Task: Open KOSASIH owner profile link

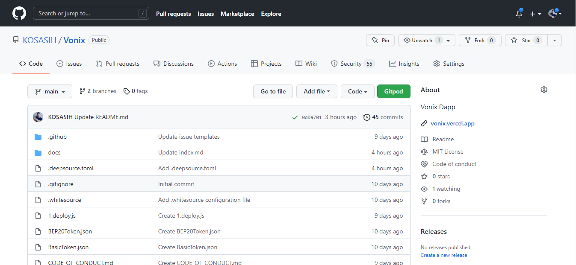Action: pos(40,40)
